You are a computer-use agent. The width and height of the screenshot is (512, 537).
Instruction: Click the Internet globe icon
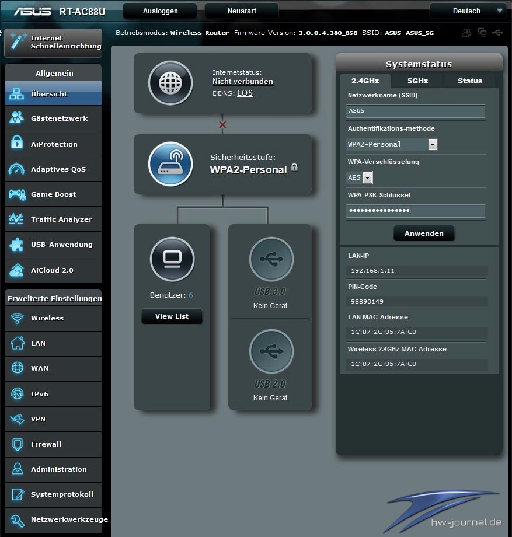[x=170, y=83]
